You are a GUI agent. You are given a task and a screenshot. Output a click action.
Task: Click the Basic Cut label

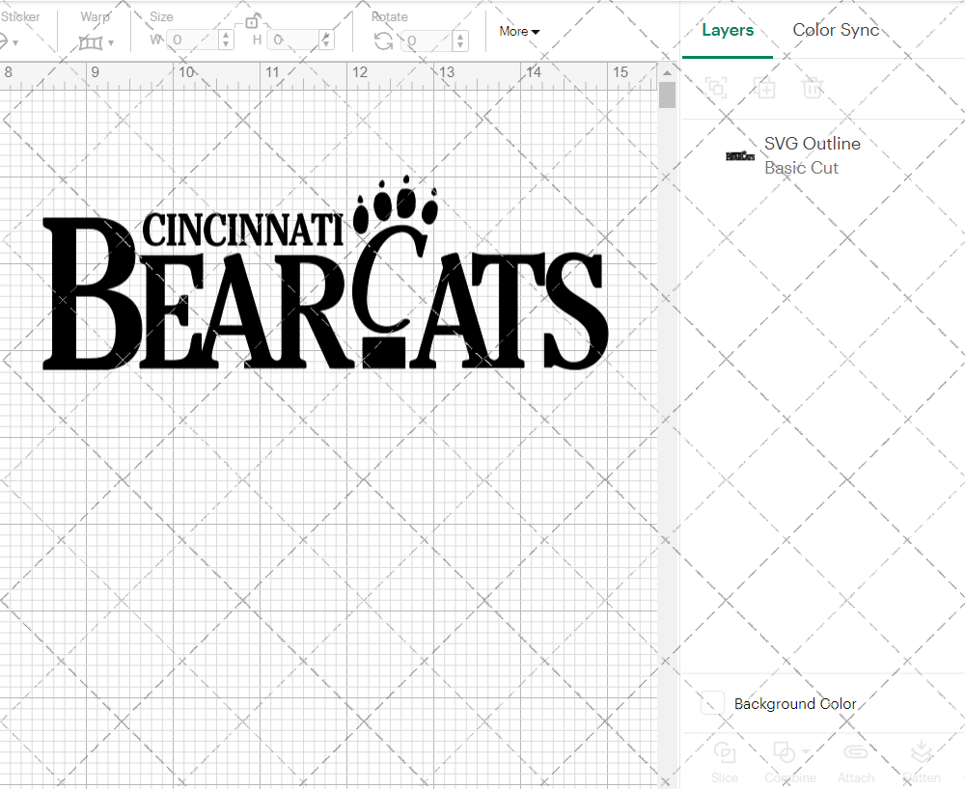tap(801, 167)
